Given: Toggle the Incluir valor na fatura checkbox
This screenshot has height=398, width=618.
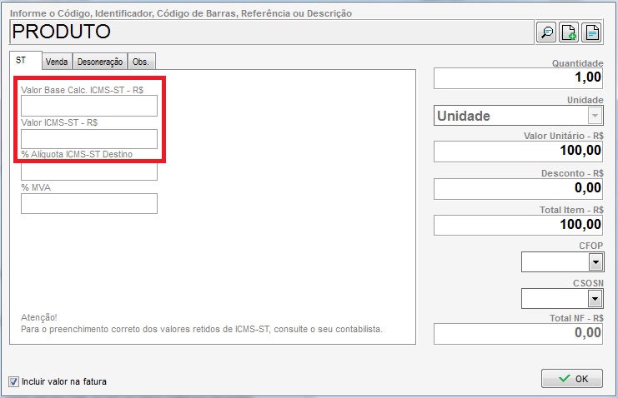Looking at the screenshot, I should tap(13, 381).
